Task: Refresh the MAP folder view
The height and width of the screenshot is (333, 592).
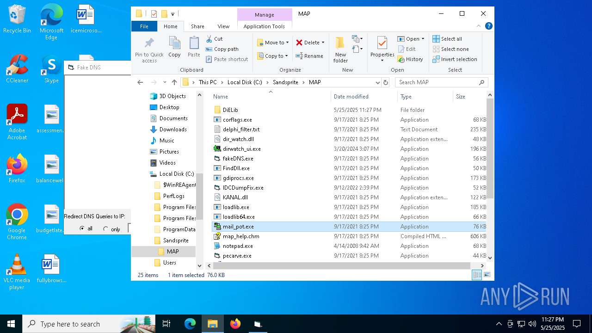Action: click(x=386, y=82)
